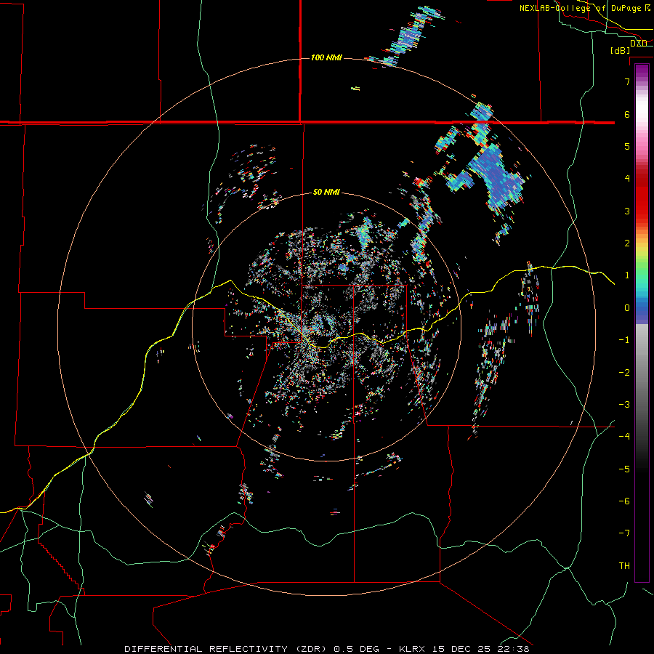Click the 15 DEC 25 date text
654x654 pixels.
click(x=461, y=649)
